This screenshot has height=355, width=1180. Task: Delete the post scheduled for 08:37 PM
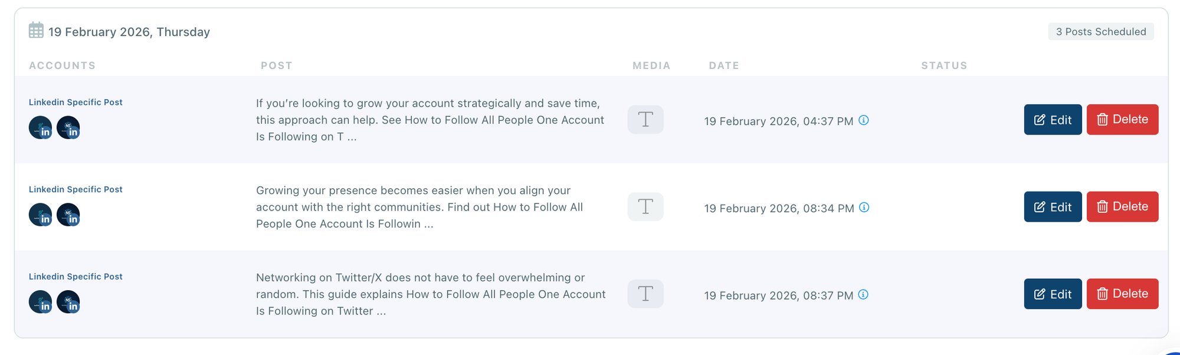tap(1122, 294)
